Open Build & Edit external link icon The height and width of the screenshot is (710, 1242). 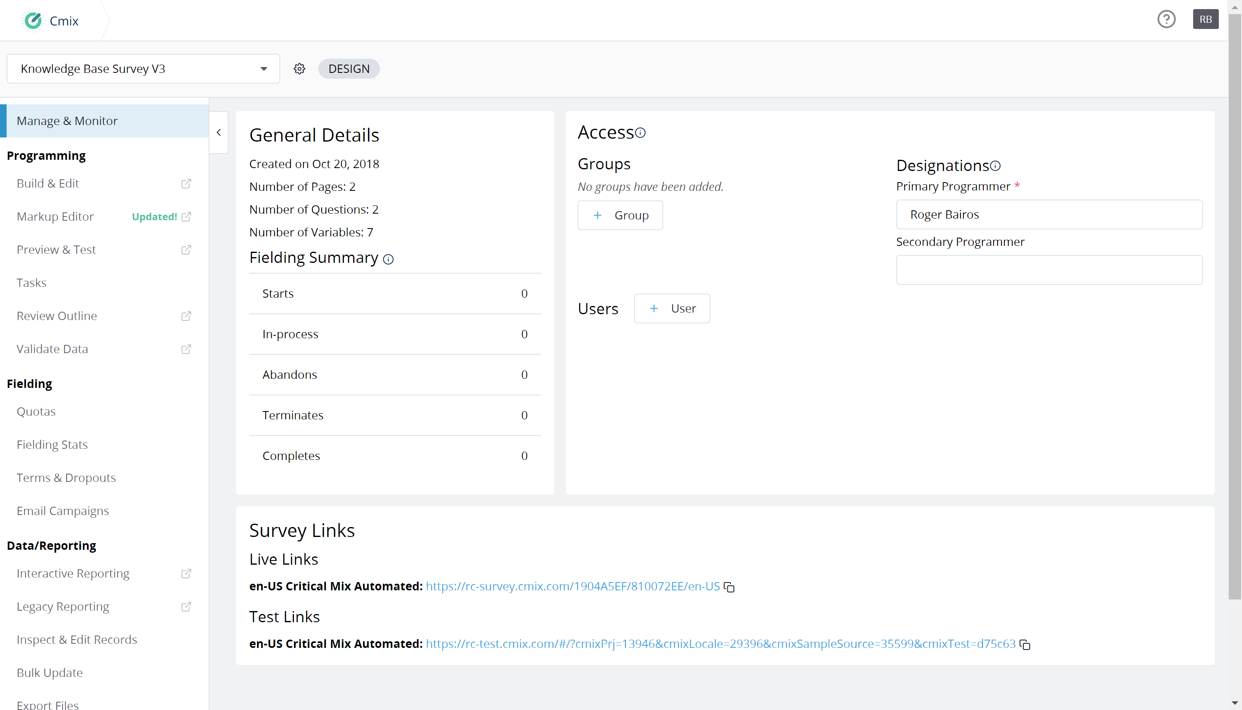point(186,184)
